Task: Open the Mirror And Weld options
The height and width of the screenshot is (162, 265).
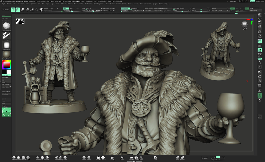Action: (218, 11)
